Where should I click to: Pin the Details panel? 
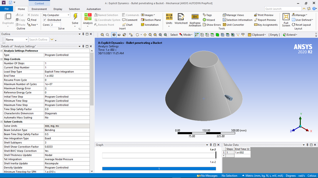(83, 46)
